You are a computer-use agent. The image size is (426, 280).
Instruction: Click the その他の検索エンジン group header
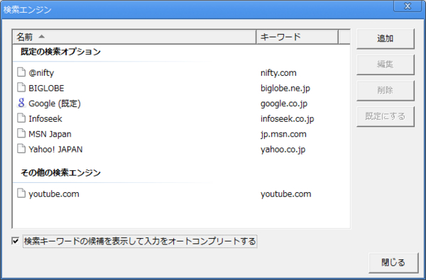(x=60, y=172)
